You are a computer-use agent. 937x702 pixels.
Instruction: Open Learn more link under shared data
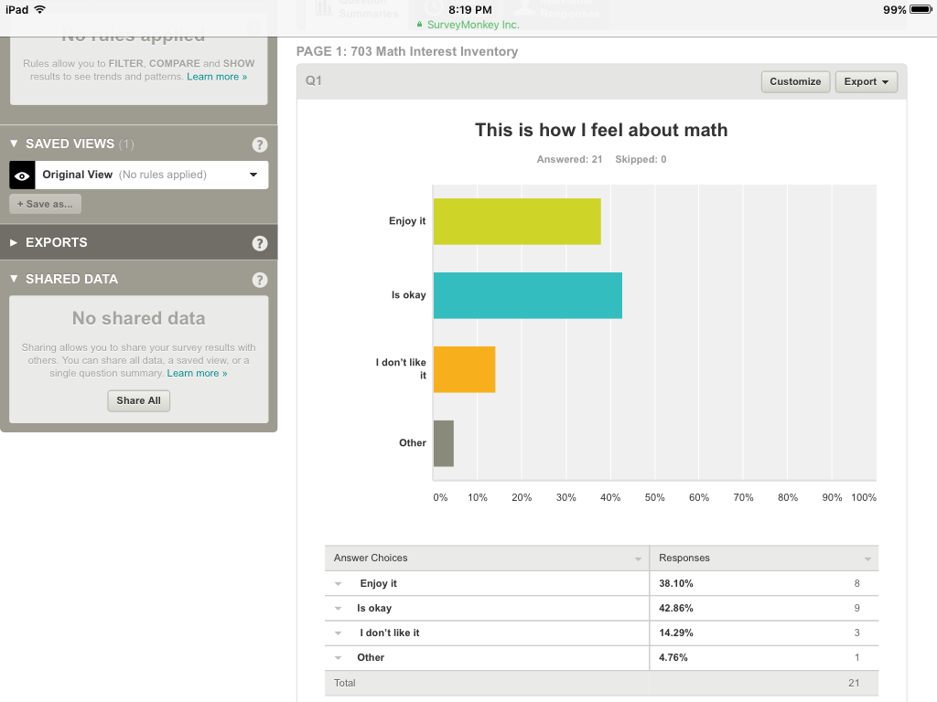(197, 374)
